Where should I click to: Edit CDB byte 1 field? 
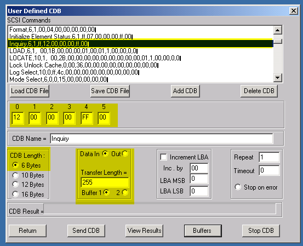35,118
